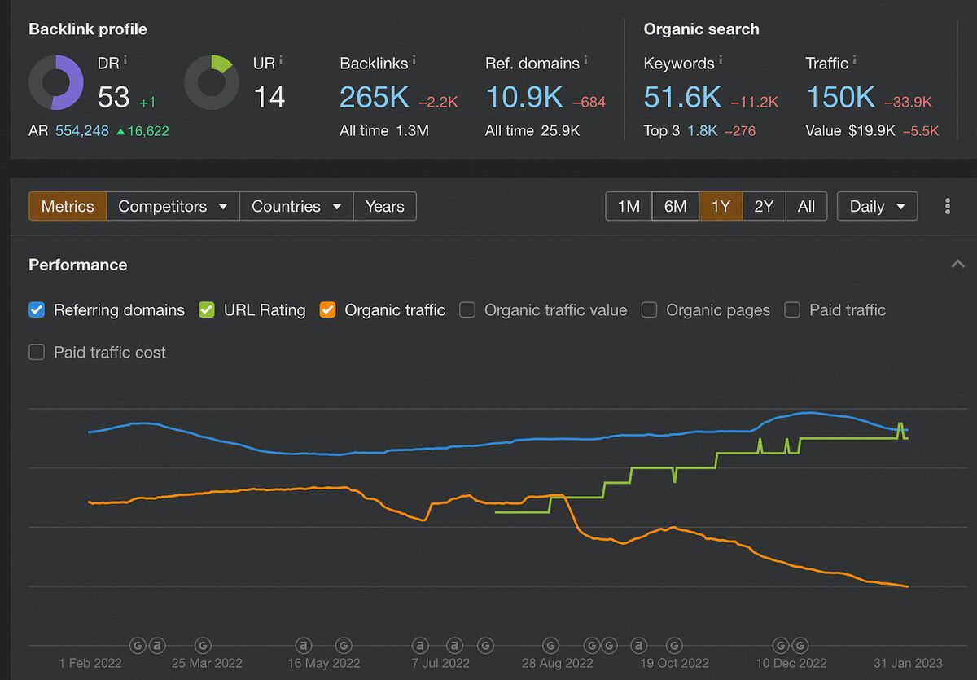Viewport: 977px width, 680px height.
Task: Click the 265K backlinks value link
Action: (x=375, y=97)
